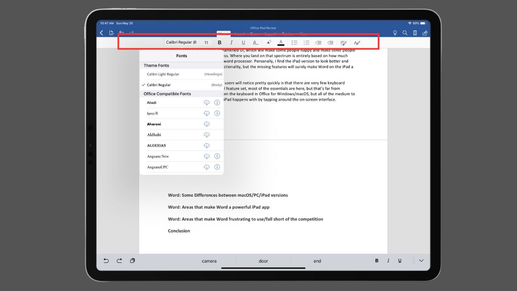Choose Calibri Light Regular heading font
This screenshot has width=517, height=291.
pos(181,74)
